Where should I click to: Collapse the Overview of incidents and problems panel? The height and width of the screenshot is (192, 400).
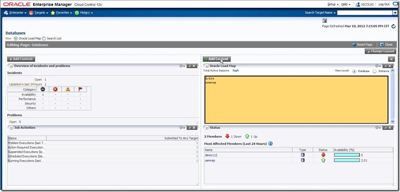(11, 66)
